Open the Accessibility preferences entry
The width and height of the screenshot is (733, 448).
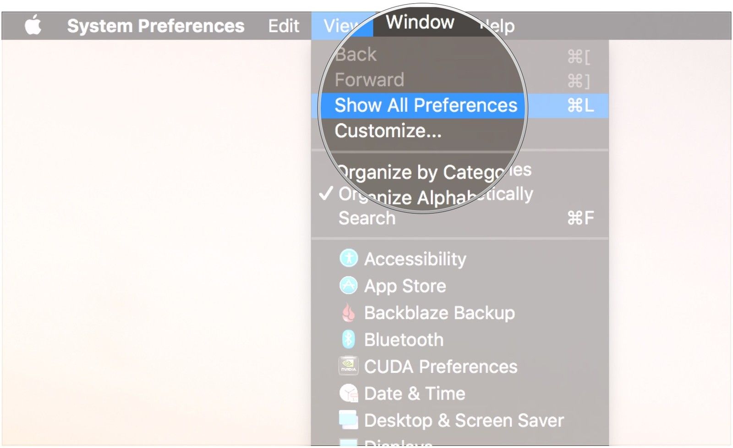415,259
